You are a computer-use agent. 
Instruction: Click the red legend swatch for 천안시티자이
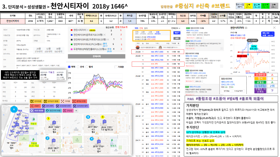coord(72,30)
